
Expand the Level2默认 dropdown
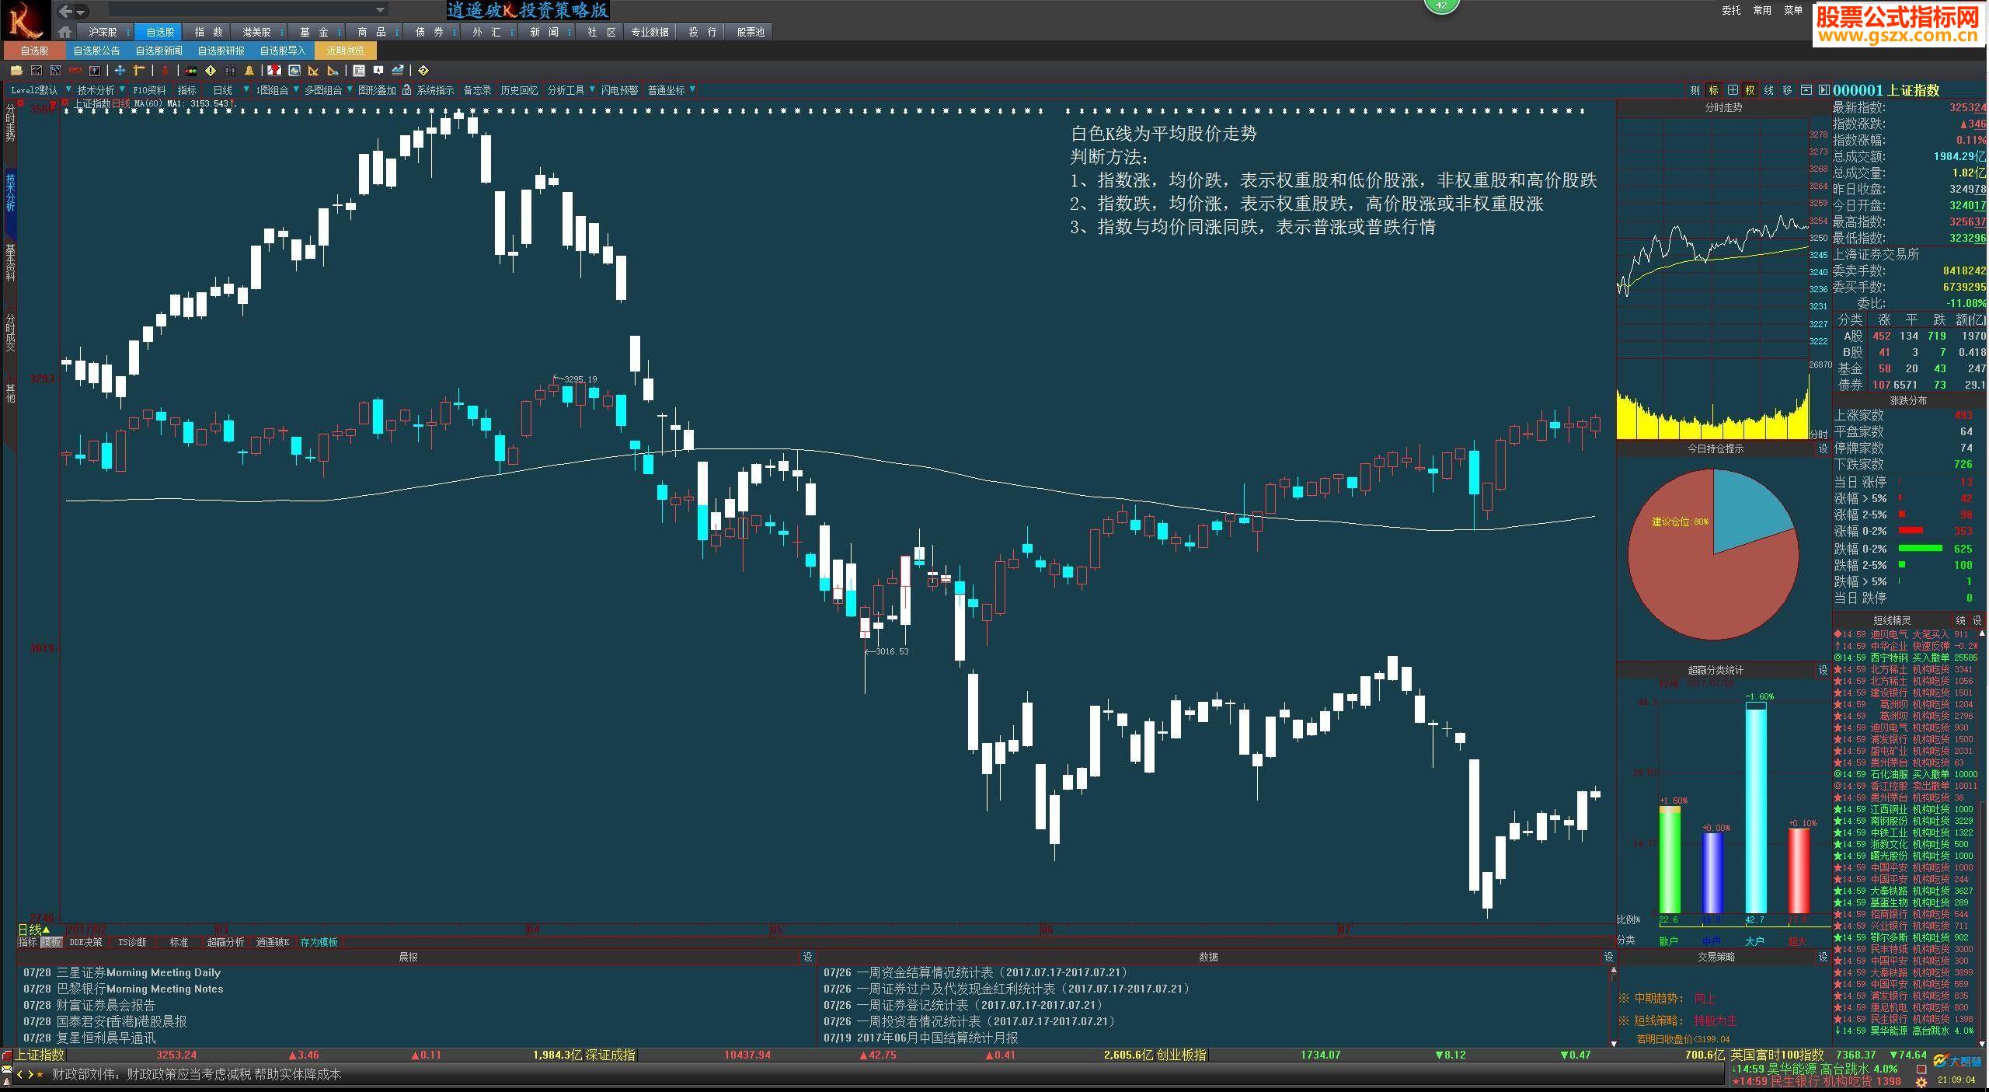pyautogui.click(x=68, y=89)
